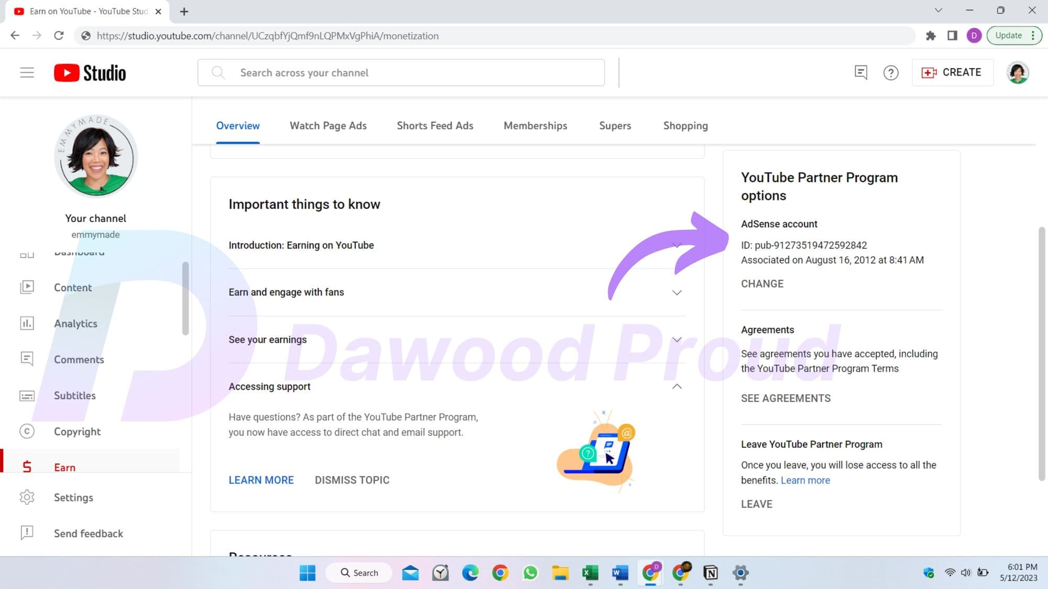
Task: Click the Settings sidebar icon
Action: pos(27,497)
